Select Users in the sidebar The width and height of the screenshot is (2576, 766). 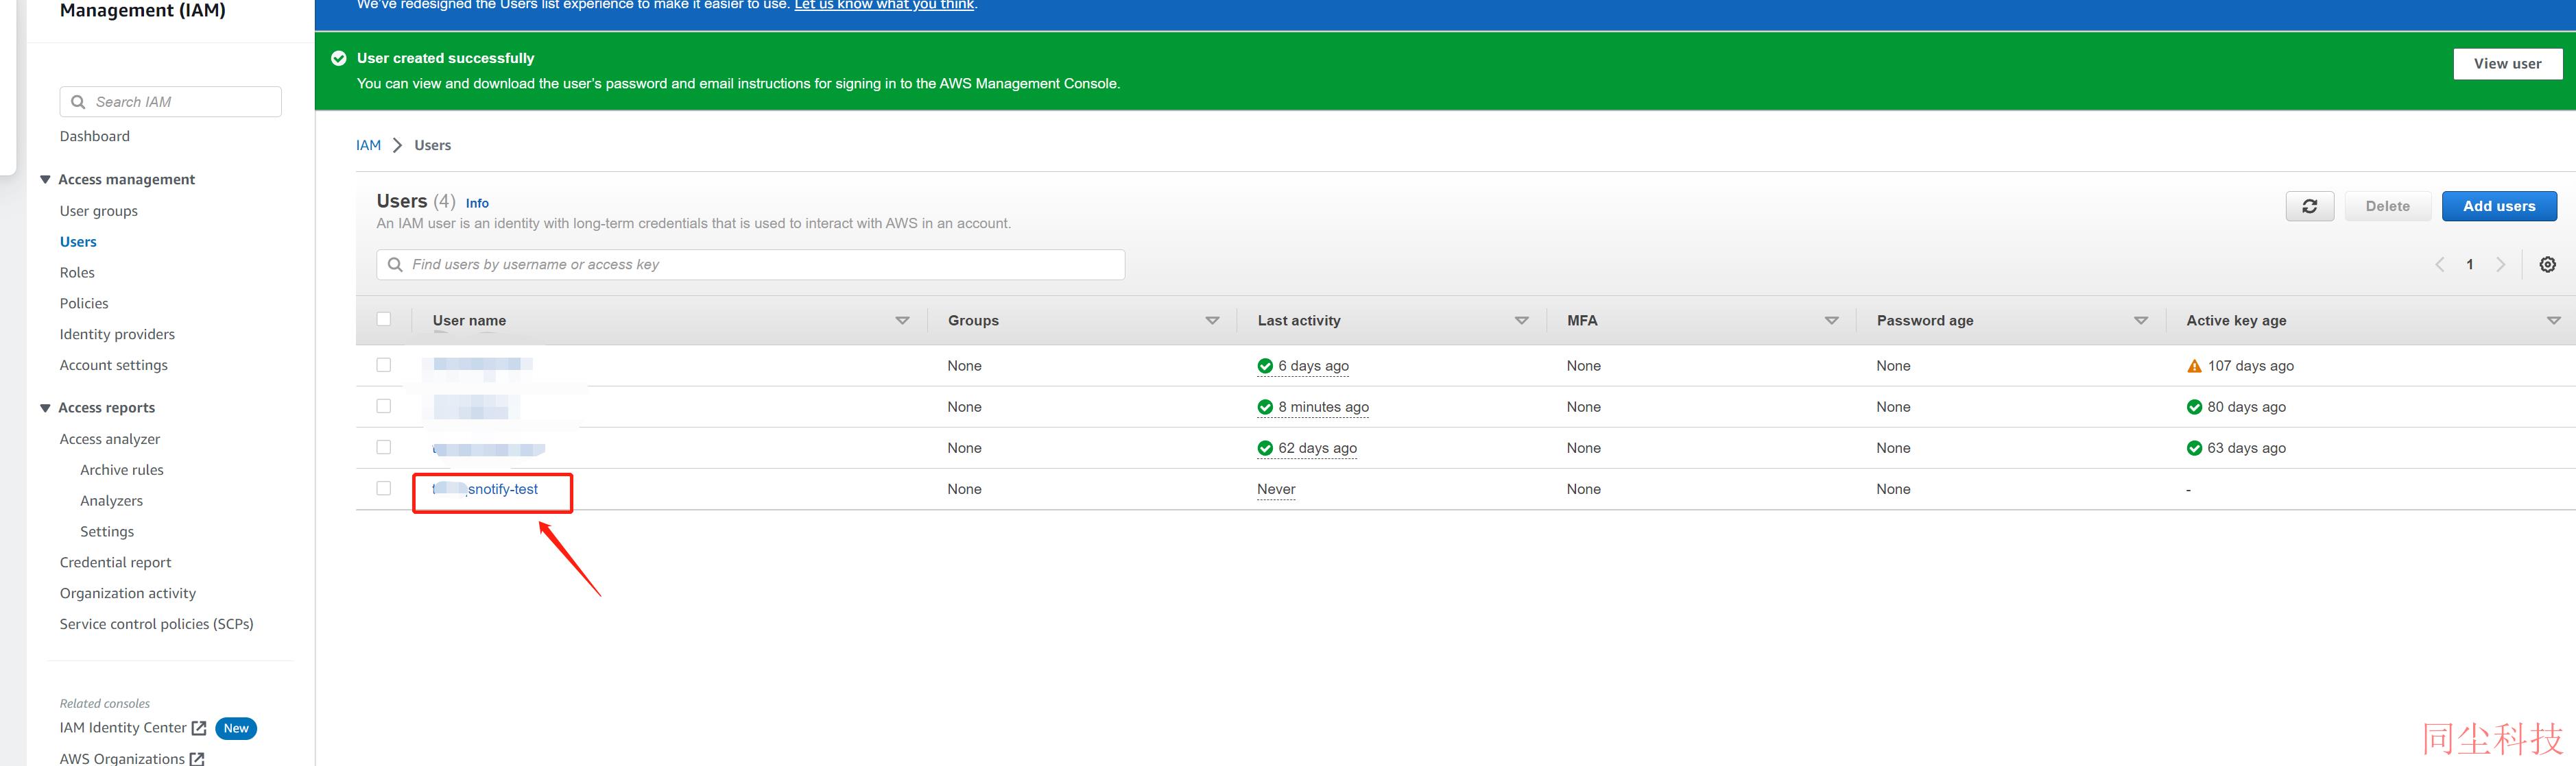point(78,242)
